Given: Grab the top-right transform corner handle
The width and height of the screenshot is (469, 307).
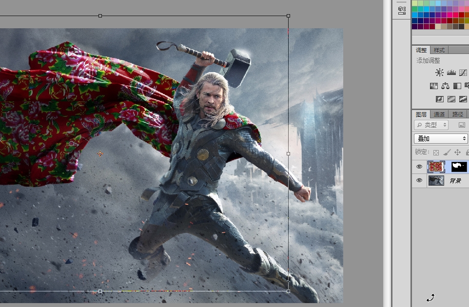Looking at the screenshot, I should coord(288,16).
